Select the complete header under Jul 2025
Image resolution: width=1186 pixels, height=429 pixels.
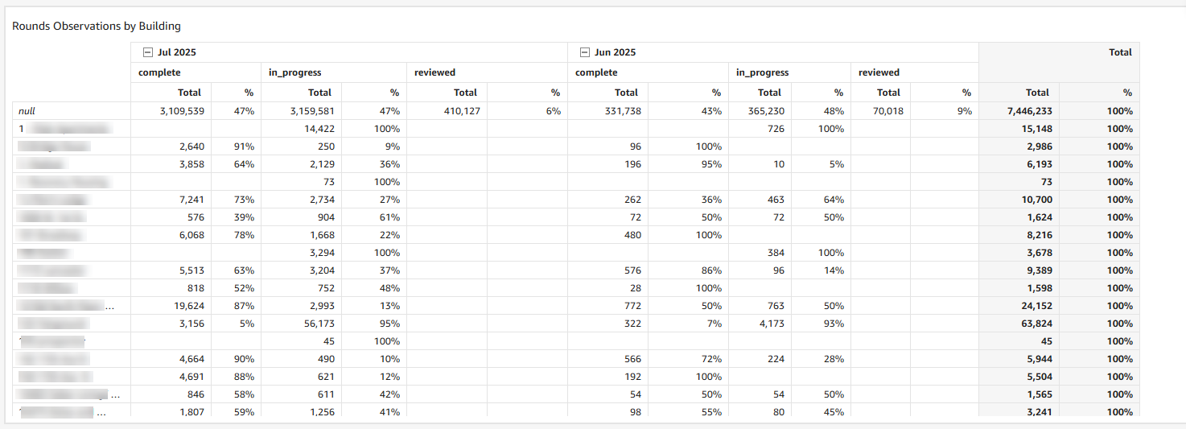click(x=159, y=72)
